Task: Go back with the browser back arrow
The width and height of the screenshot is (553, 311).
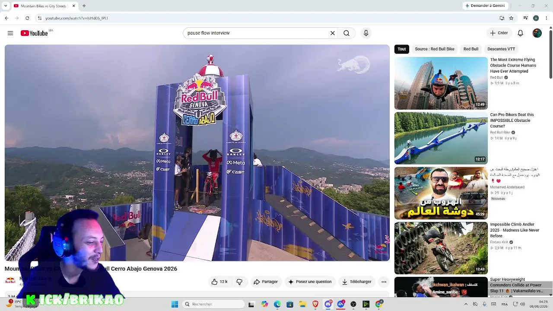Action: pos(6,18)
